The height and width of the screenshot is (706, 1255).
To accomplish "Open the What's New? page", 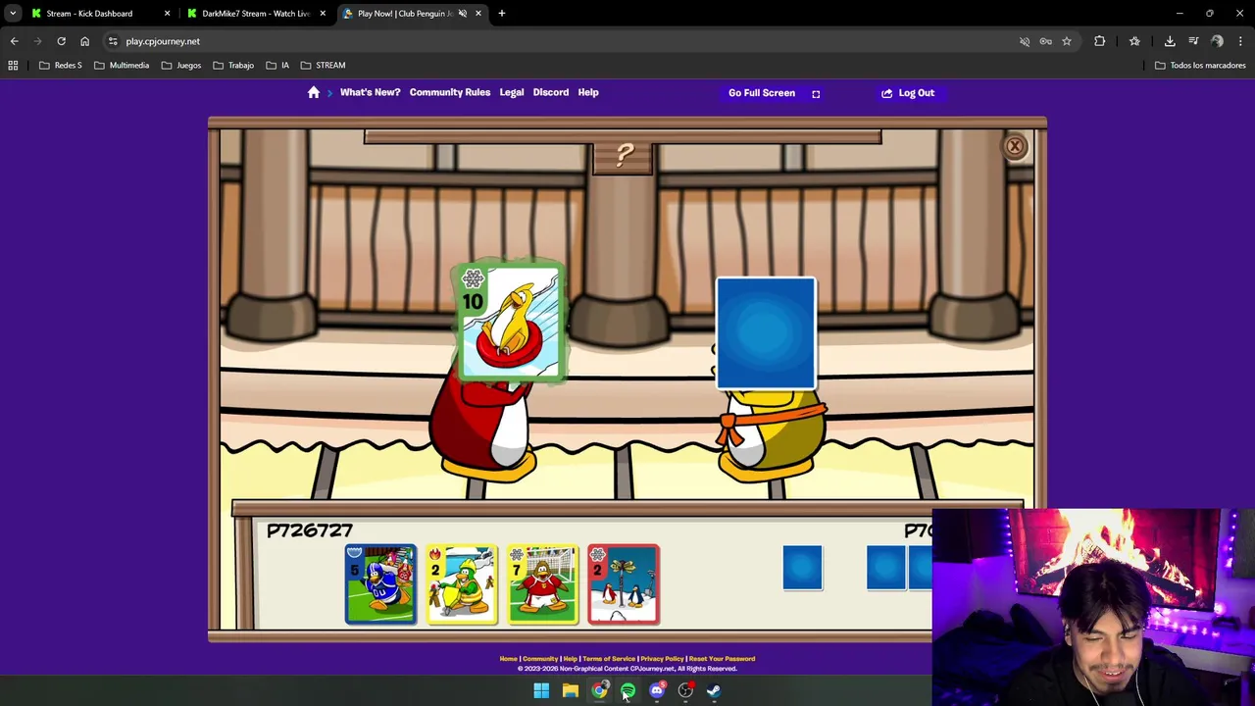I will pyautogui.click(x=370, y=92).
